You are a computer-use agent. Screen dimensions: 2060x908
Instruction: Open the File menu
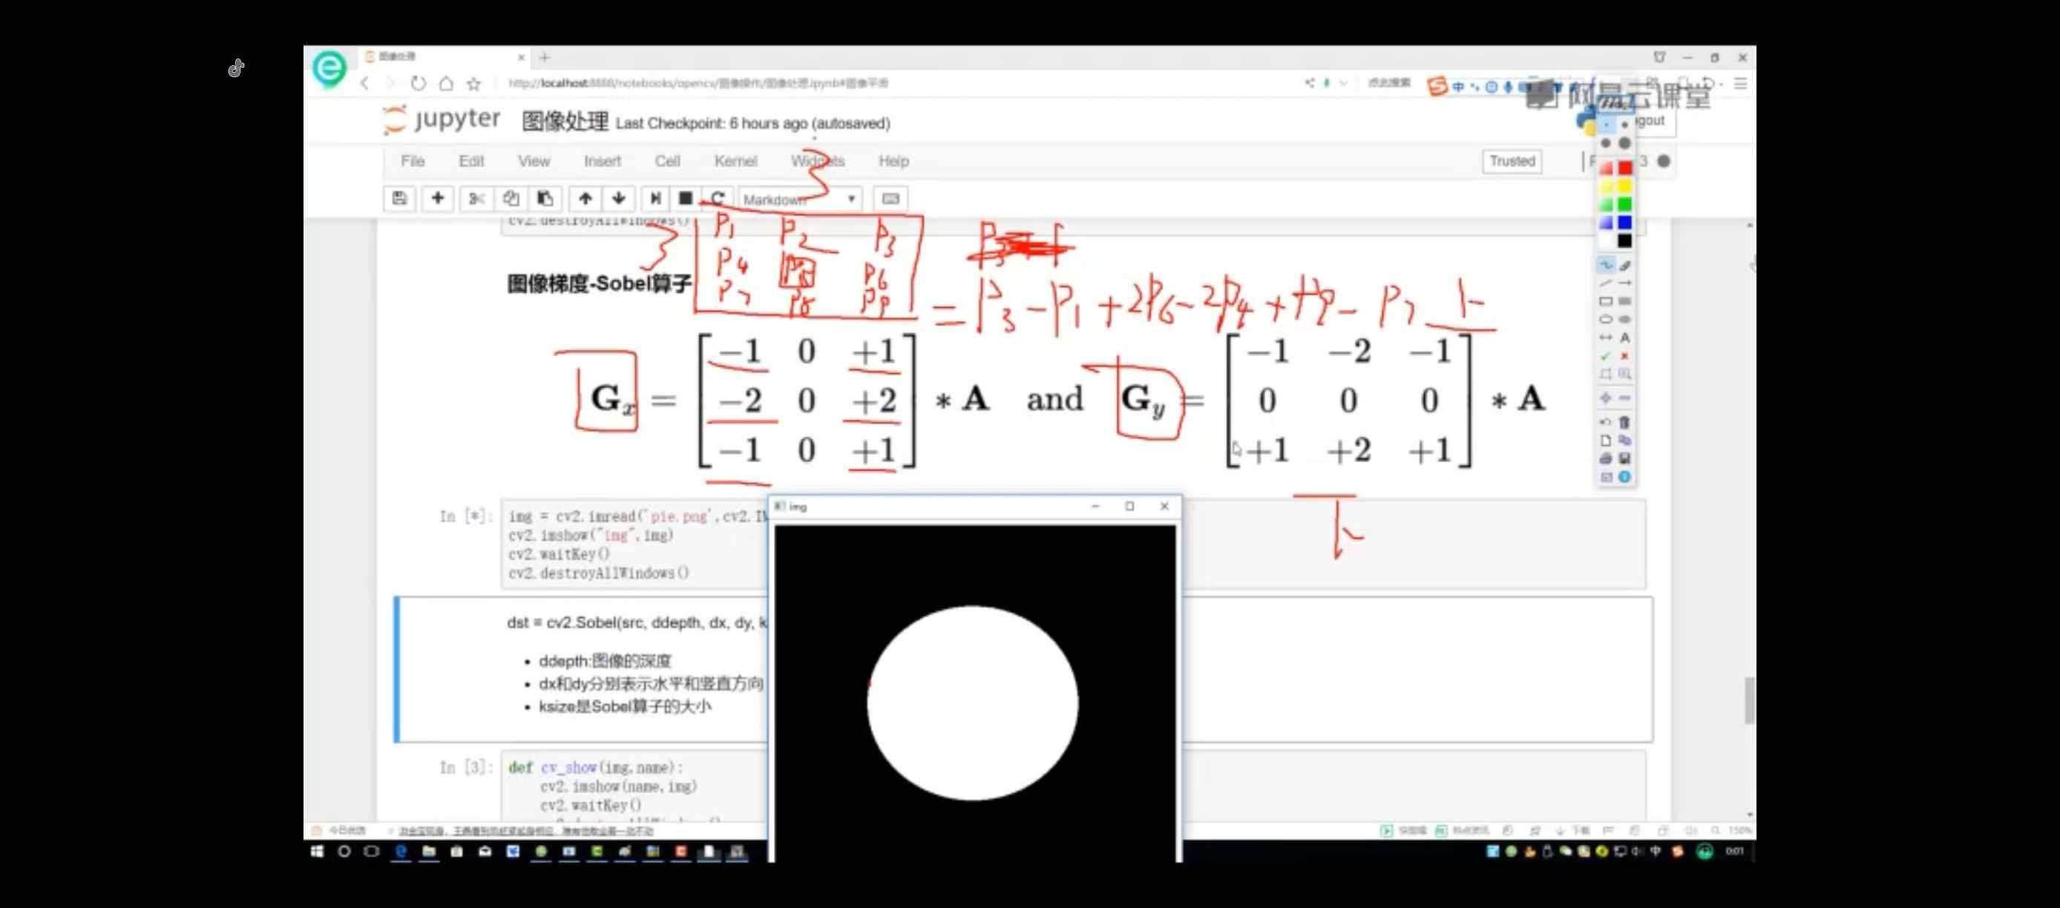[x=413, y=162]
